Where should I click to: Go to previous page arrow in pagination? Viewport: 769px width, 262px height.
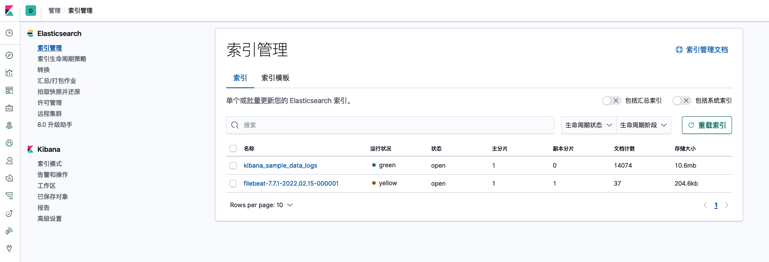(705, 205)
